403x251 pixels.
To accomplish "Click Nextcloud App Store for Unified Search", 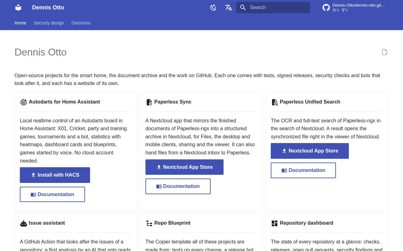I will [310, 151].
